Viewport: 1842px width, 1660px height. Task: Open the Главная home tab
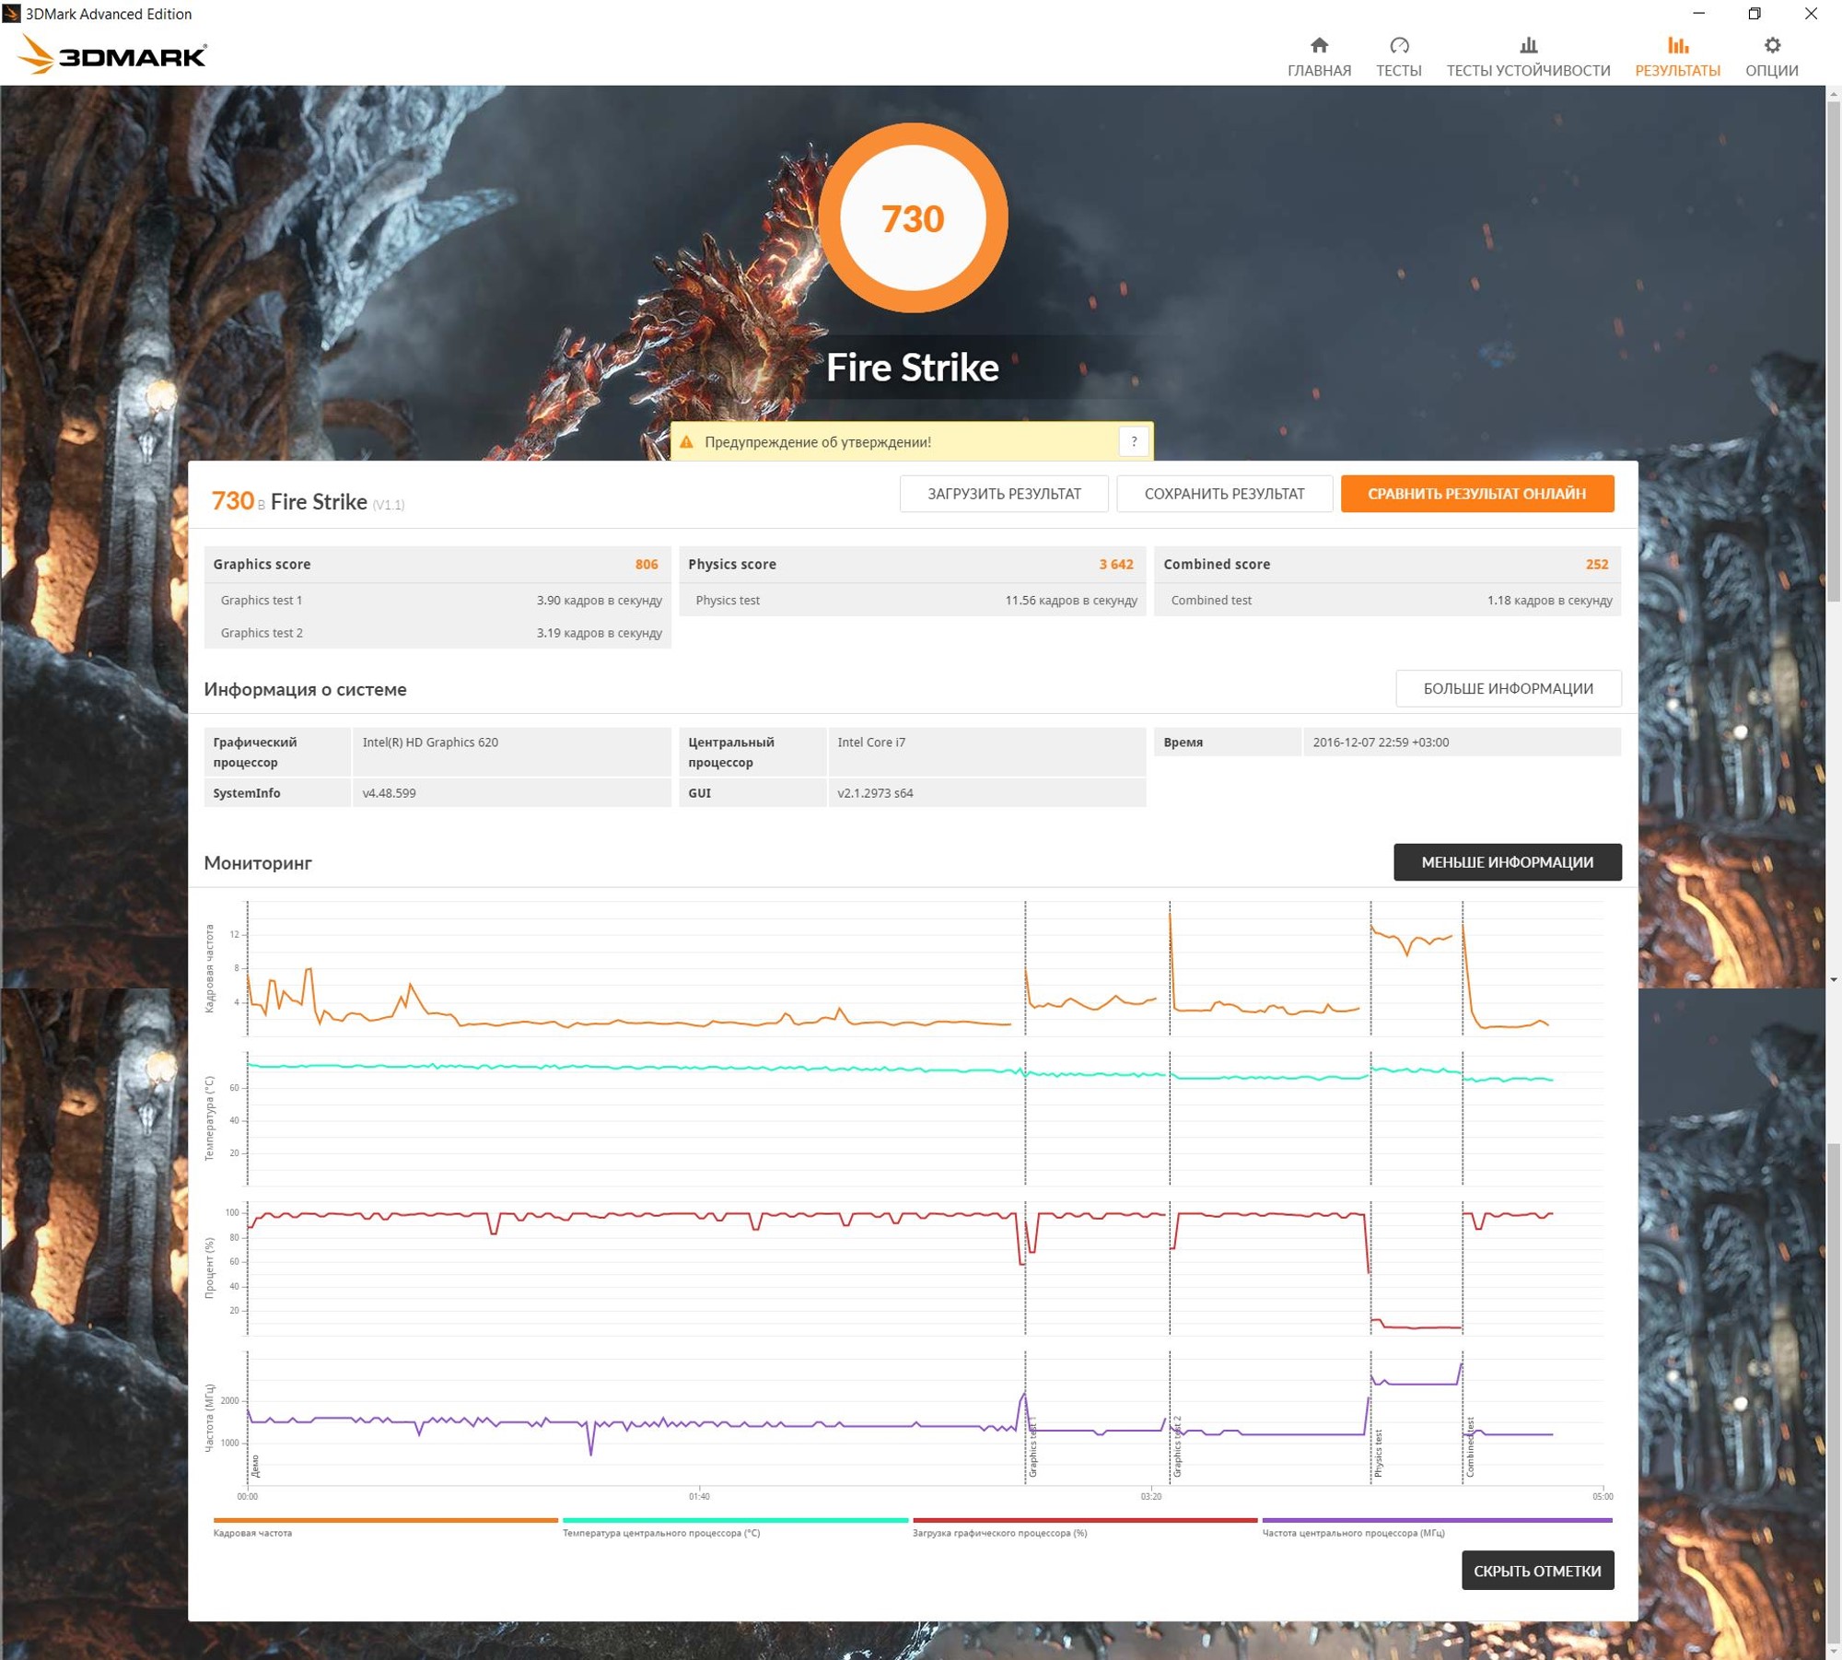[1319, 57]
